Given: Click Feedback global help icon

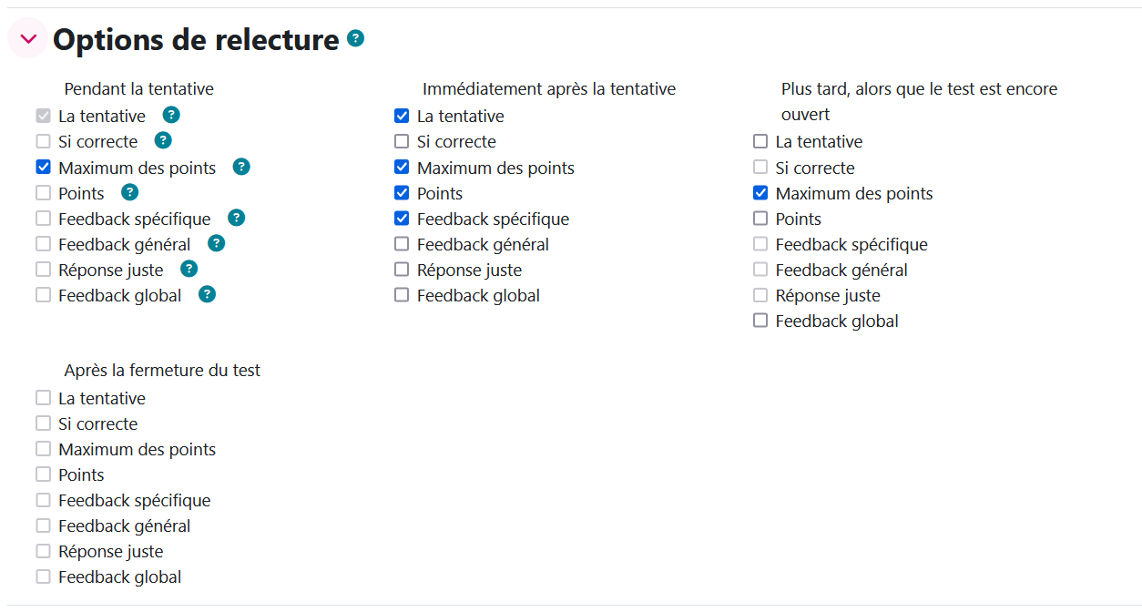Looking at the screenshot, I should [207, 294].
